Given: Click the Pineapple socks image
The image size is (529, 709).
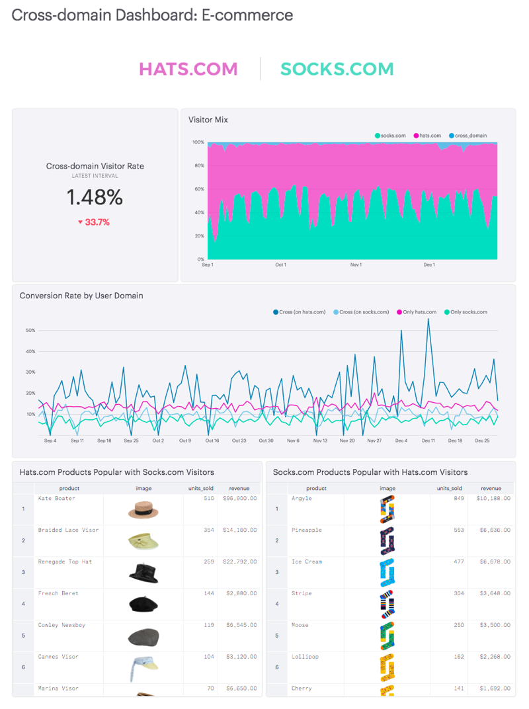Looking at the screenshot, I should pyautogui.click(x=387, y=541).
